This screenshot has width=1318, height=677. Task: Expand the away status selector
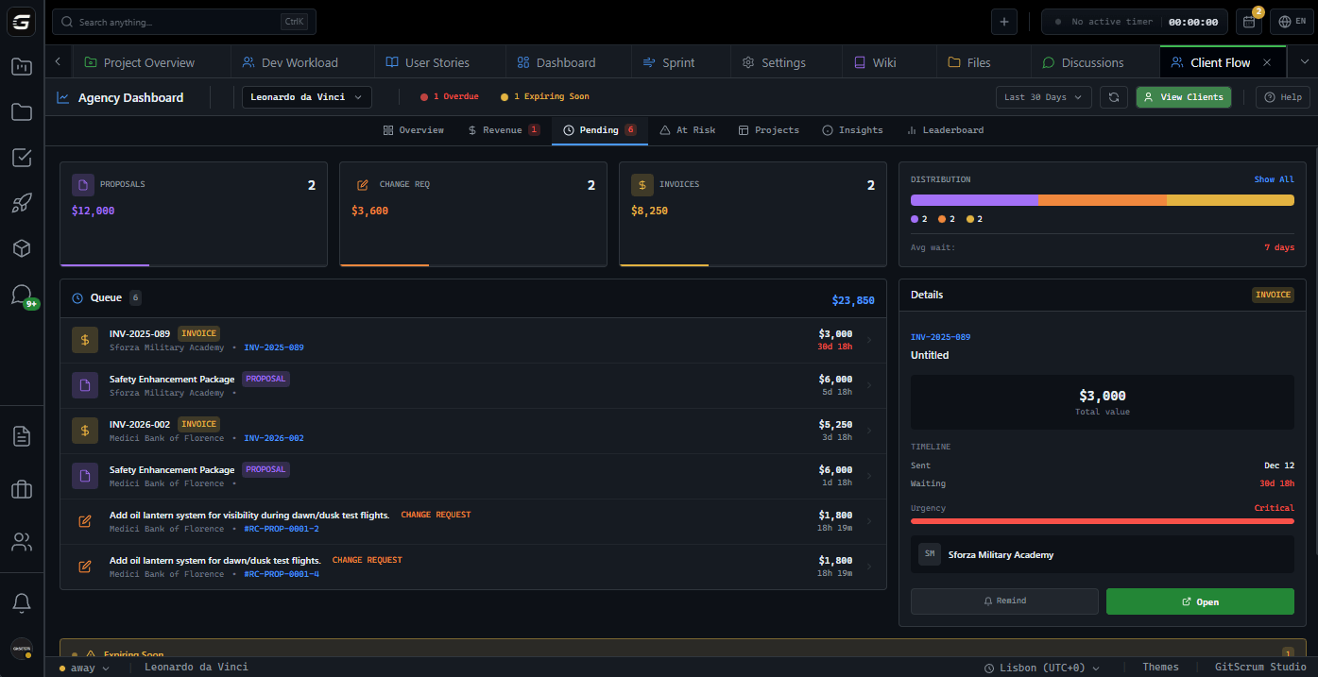(84, 668)
